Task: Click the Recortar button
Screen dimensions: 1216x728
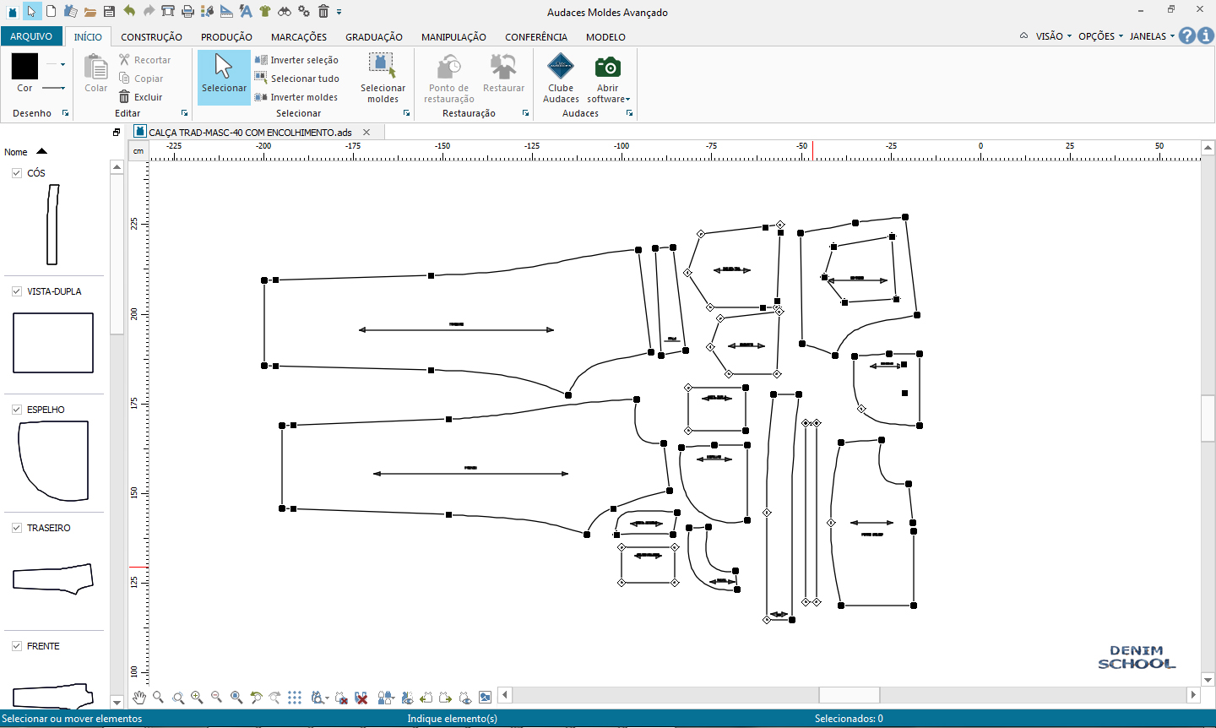Action: coord(144,60)
